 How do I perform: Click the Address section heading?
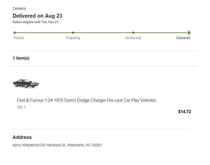(22, 137)
